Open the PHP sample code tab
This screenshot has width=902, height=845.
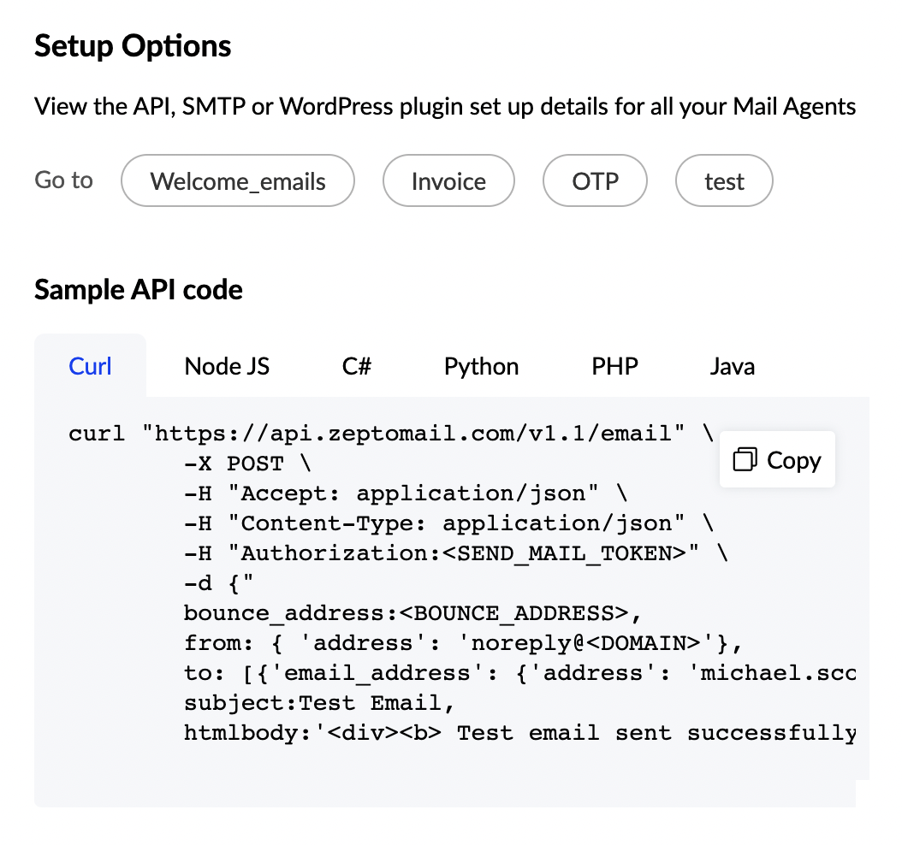point(614,365)
